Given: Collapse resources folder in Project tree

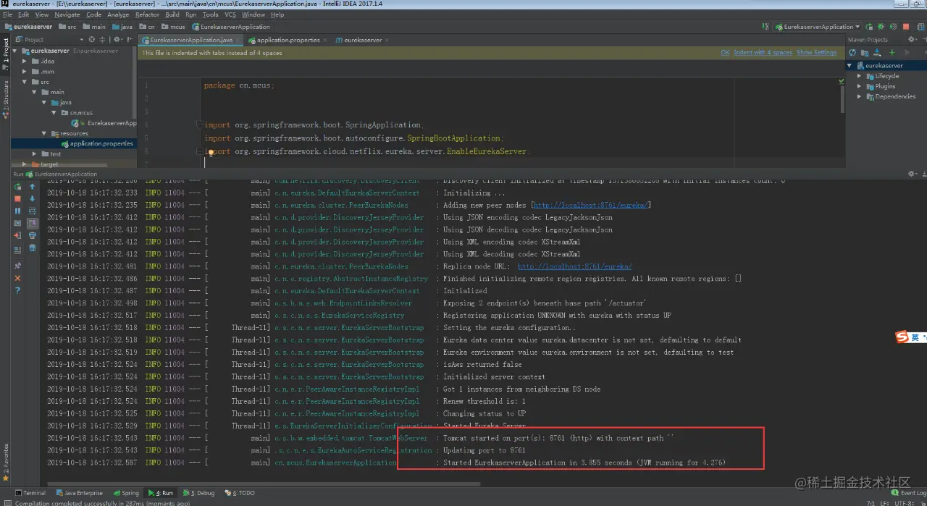Looking at the screenshot, I should click(44, 133).
